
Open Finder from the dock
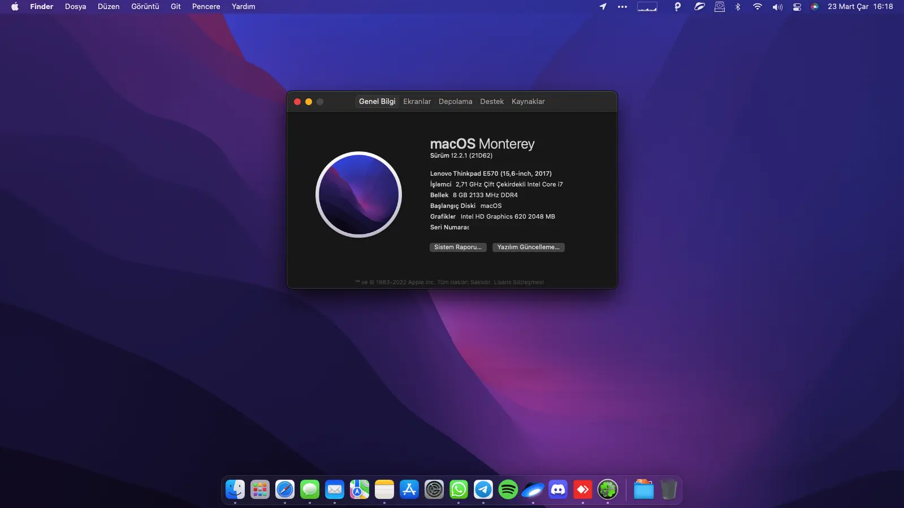[235, 489]
